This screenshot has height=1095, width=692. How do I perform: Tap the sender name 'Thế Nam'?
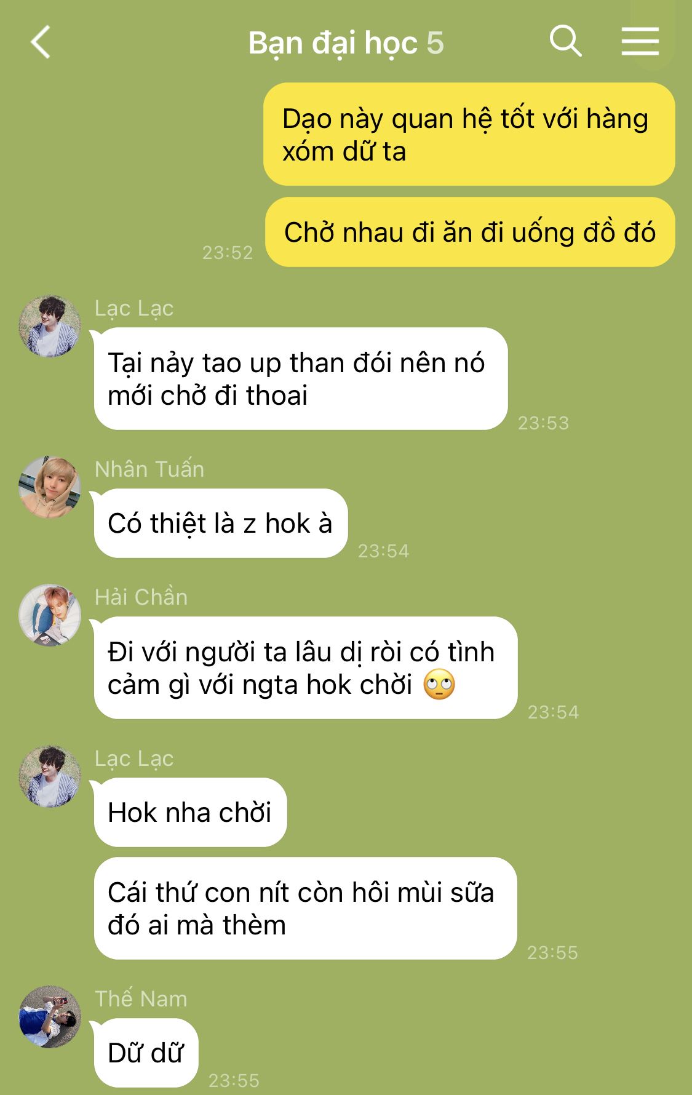(x=141, y=998)
